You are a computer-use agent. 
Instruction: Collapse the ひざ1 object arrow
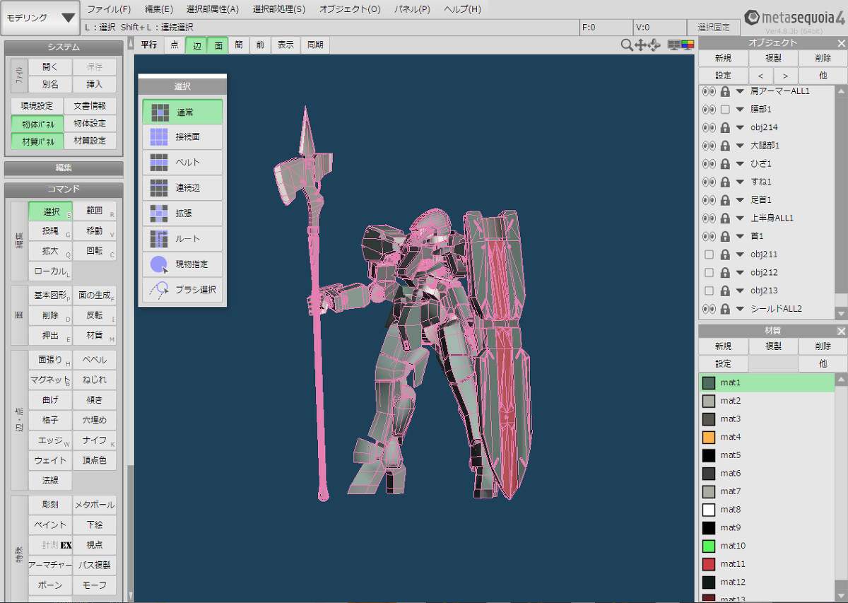pos(740,164)
